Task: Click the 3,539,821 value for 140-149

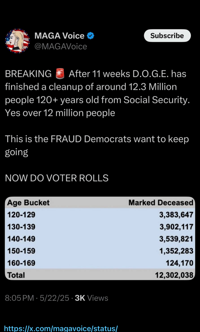Action: pyautogui.click(x=176, y=239)
